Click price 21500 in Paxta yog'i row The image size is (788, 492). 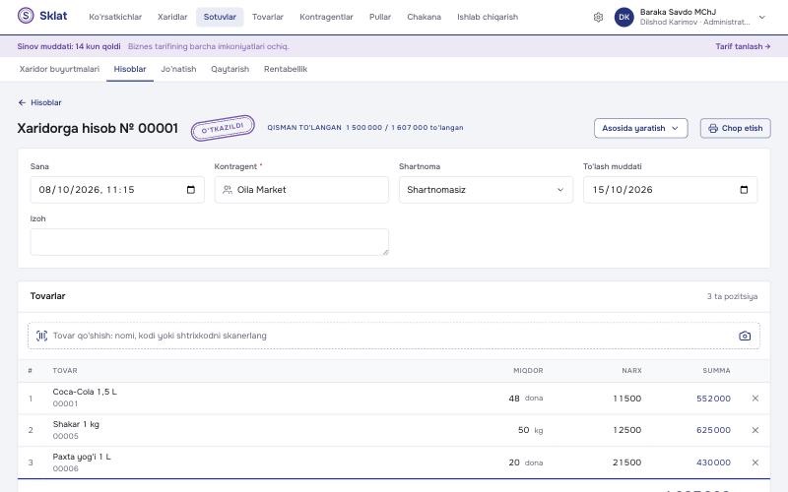click(626, 462)
